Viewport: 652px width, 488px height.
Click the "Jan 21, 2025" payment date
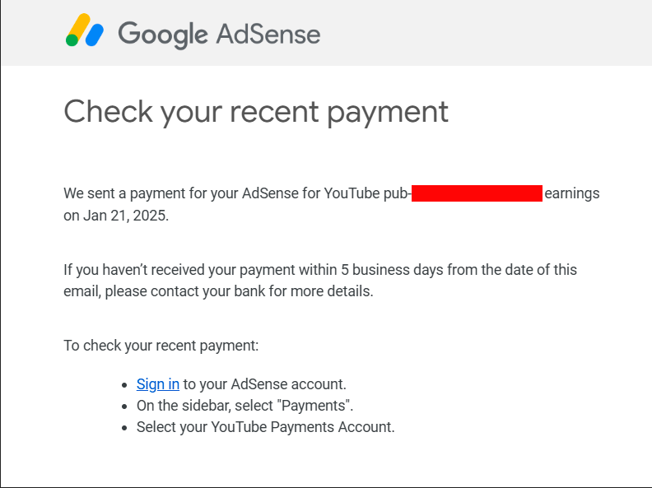point(125,216)
